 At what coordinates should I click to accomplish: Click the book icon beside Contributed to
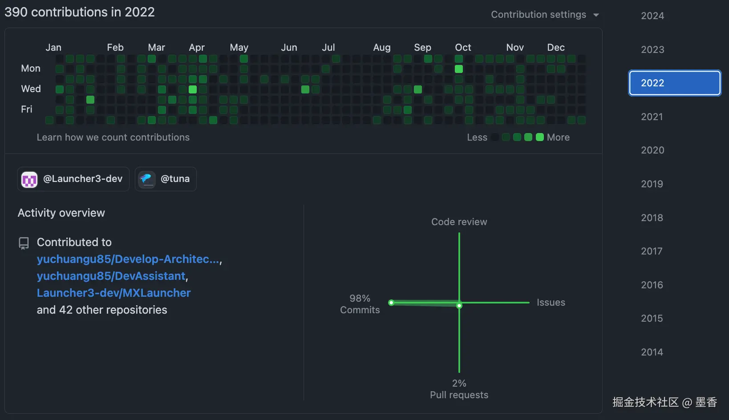24,243
